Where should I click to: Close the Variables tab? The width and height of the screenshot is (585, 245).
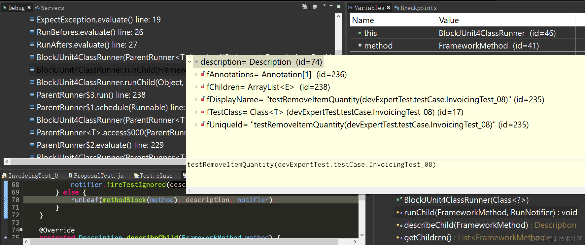pos(389,8)
